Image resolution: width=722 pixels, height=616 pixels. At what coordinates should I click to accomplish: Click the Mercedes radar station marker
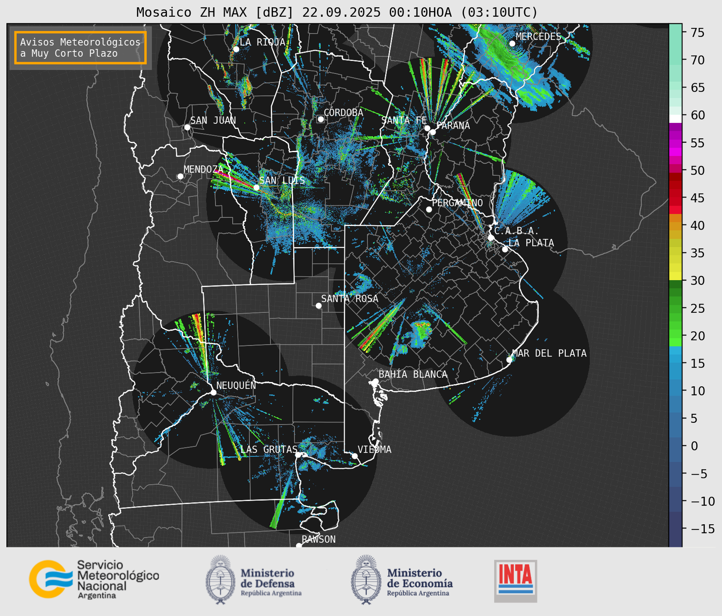[512, 43]
